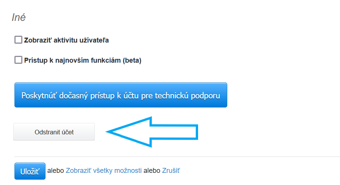Click the "Zobraziť aktivitu užívateľa" label text
This screenshot has width=340, height=185.
(x=66, y=40)
